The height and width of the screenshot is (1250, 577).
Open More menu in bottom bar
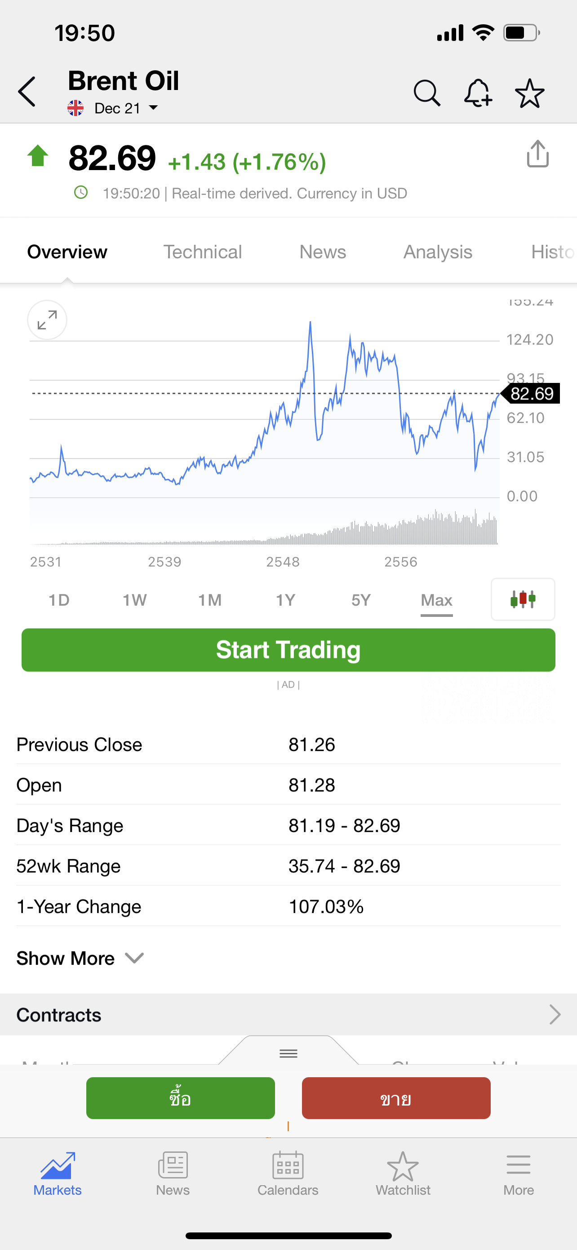click(519, 1174)
